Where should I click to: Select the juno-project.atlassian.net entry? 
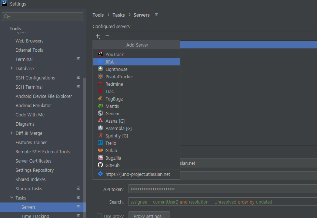tap(136, 174)
